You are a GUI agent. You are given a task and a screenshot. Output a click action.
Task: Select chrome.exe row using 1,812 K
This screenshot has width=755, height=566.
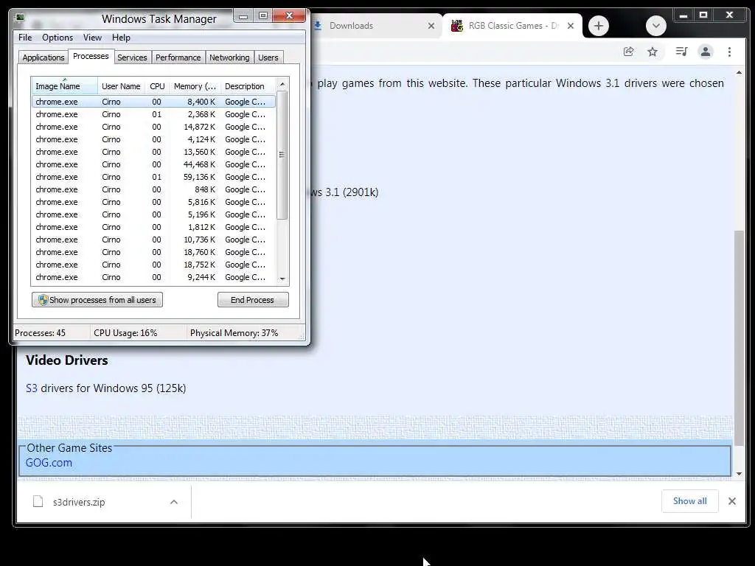pos(153,227)
